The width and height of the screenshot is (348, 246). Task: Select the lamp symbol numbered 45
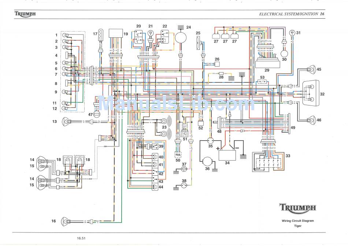click(x=311, y=70)
